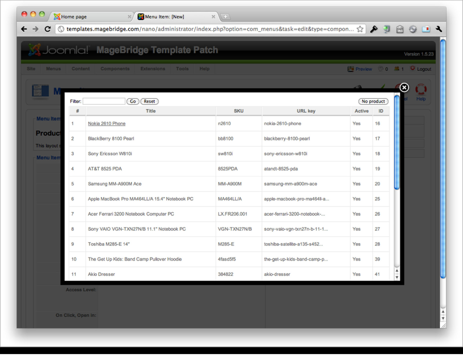
Task: Select BlackBerry 8100 Pearl product
Action: (111, 139)
